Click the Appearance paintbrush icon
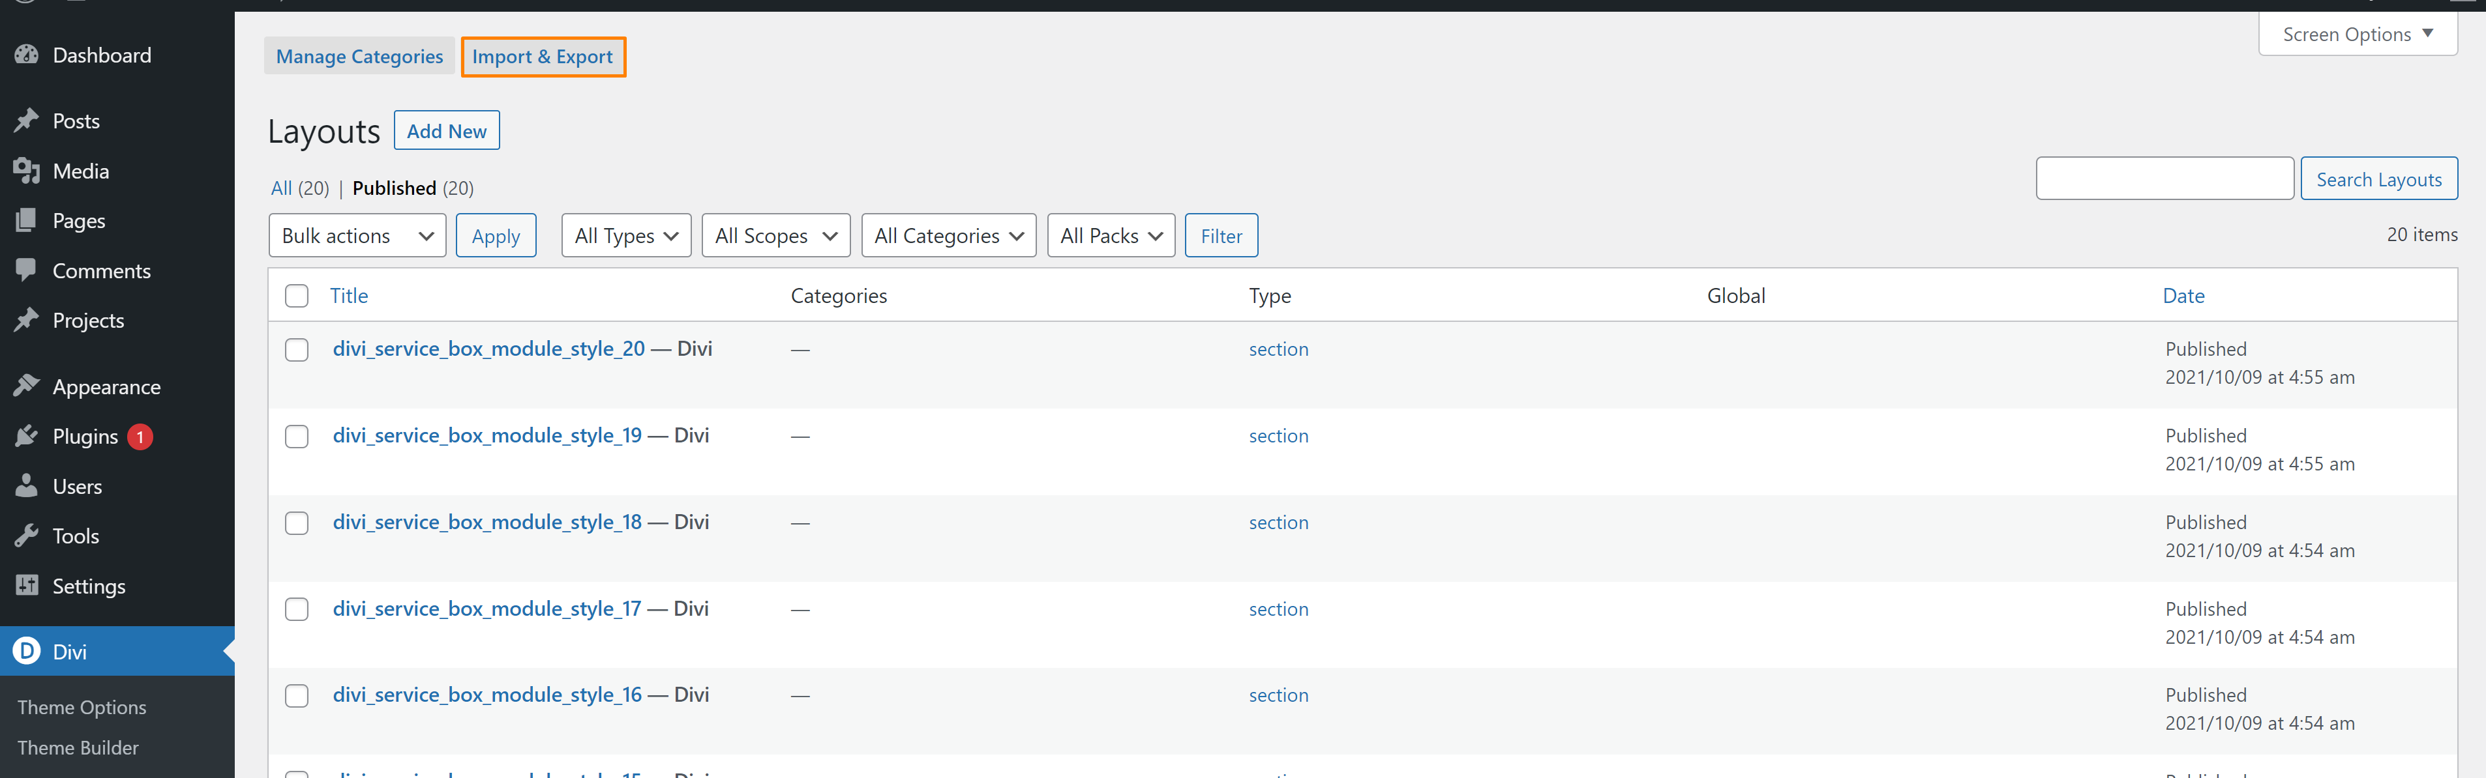Viewport: 2486px width, 778px height. click(27, 386)
